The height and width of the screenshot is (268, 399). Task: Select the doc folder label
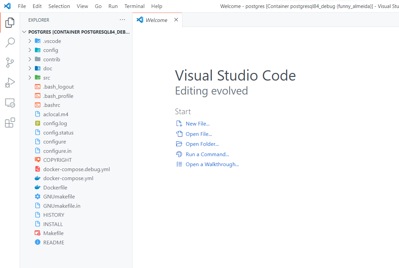(48, 68)
